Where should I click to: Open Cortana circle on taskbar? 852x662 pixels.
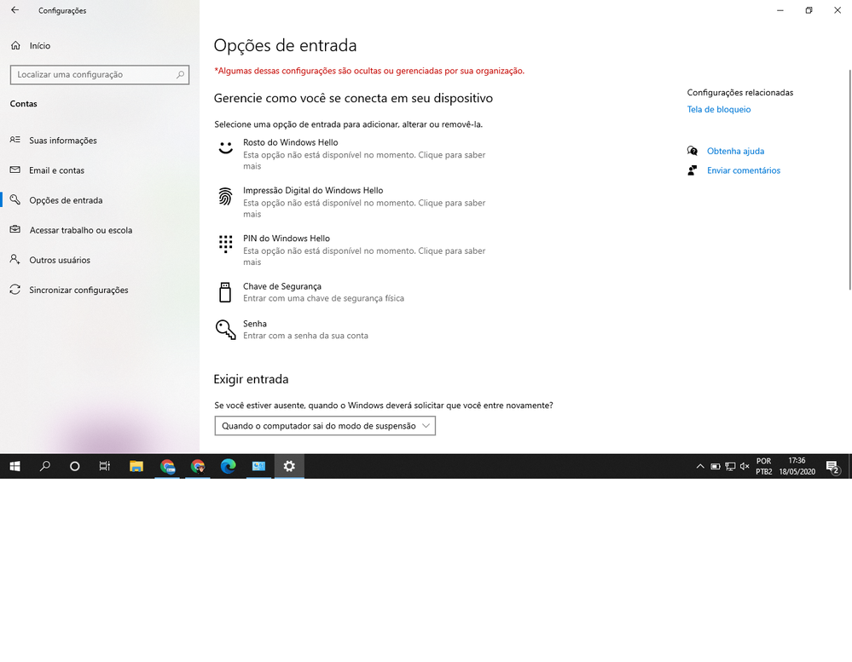click(75, 466)
